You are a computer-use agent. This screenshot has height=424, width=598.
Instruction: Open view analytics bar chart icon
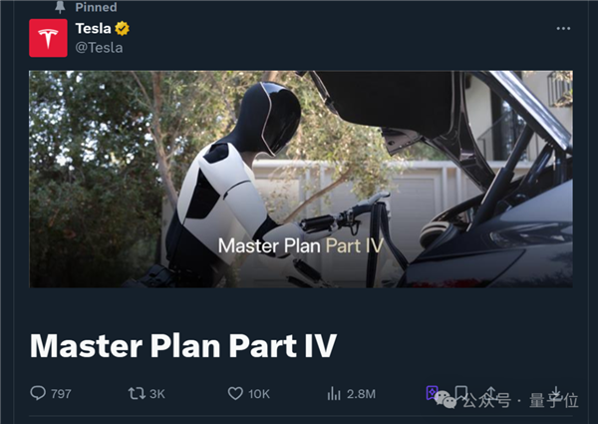point(334,393)
